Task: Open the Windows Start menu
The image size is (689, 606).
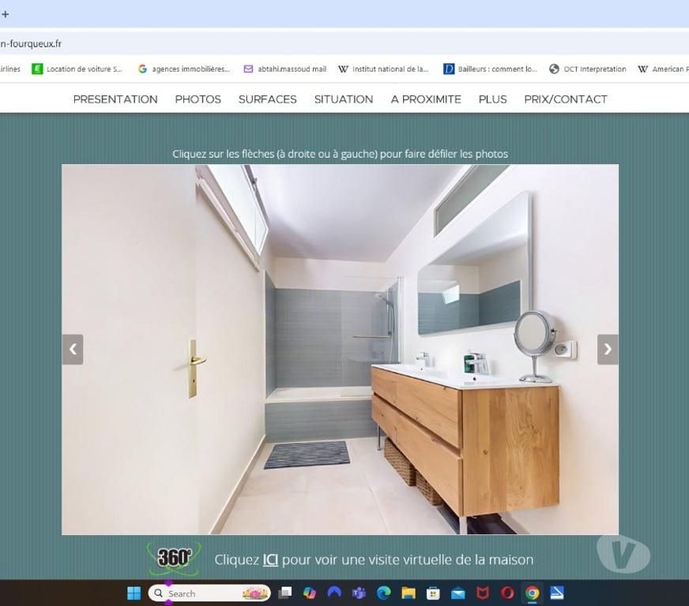Action: coord(134,593)
